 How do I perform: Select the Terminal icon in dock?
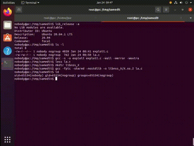7,64
